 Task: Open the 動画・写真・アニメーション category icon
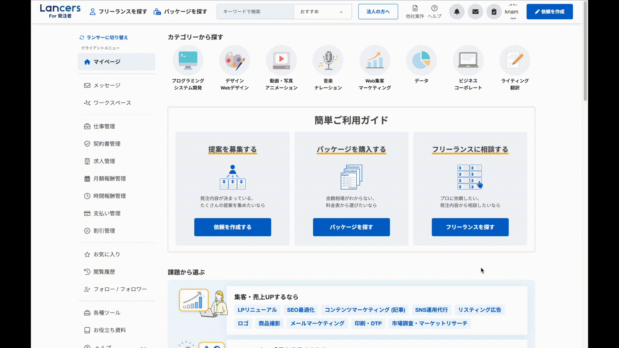pyautogui.click(x=281, y=61)
